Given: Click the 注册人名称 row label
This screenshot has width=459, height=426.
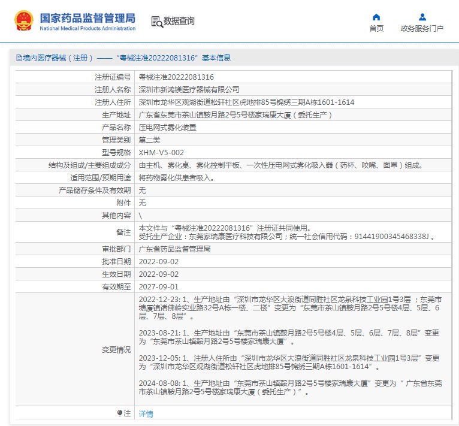Looking at the screenshot, I should 113,90.
